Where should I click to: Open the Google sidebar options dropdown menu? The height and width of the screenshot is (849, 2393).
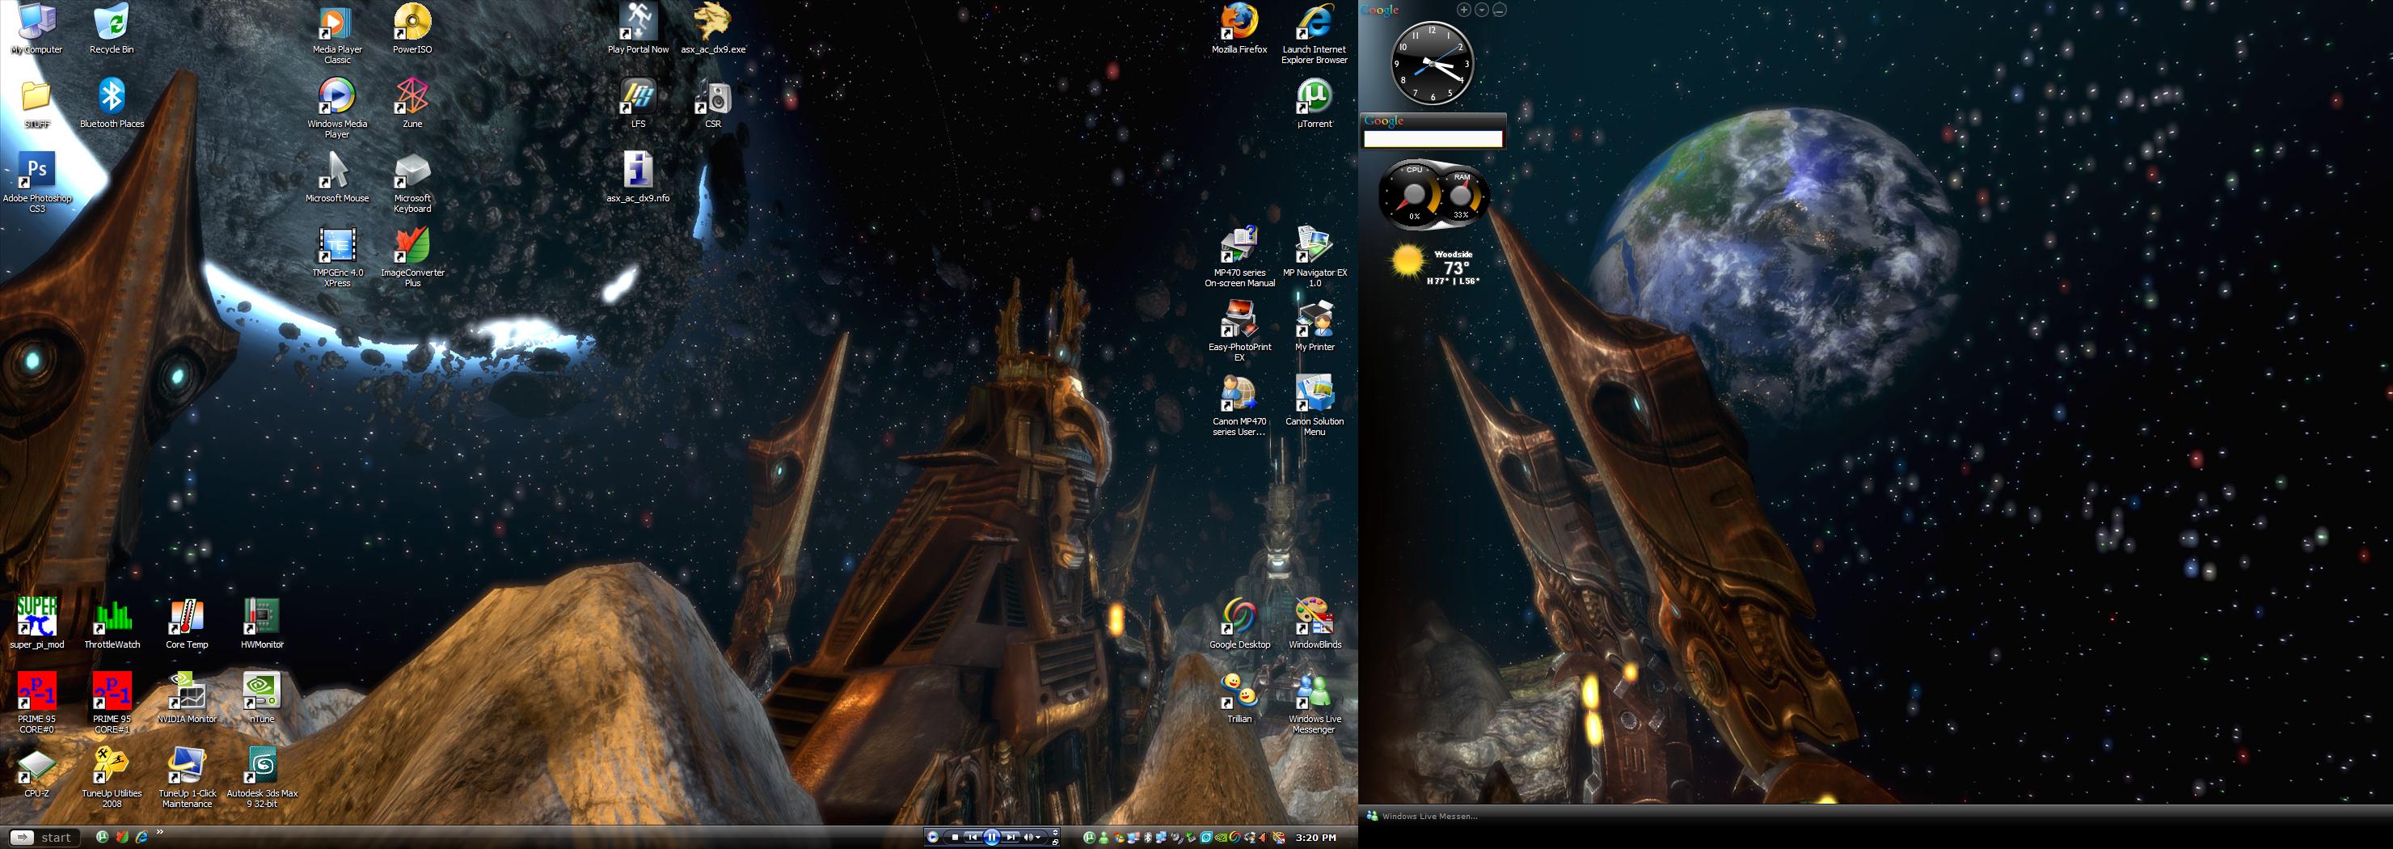click(1482, 11)
